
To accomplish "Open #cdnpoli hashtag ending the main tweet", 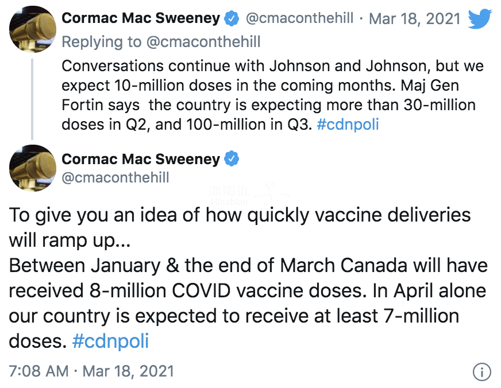I will [111, 341].
